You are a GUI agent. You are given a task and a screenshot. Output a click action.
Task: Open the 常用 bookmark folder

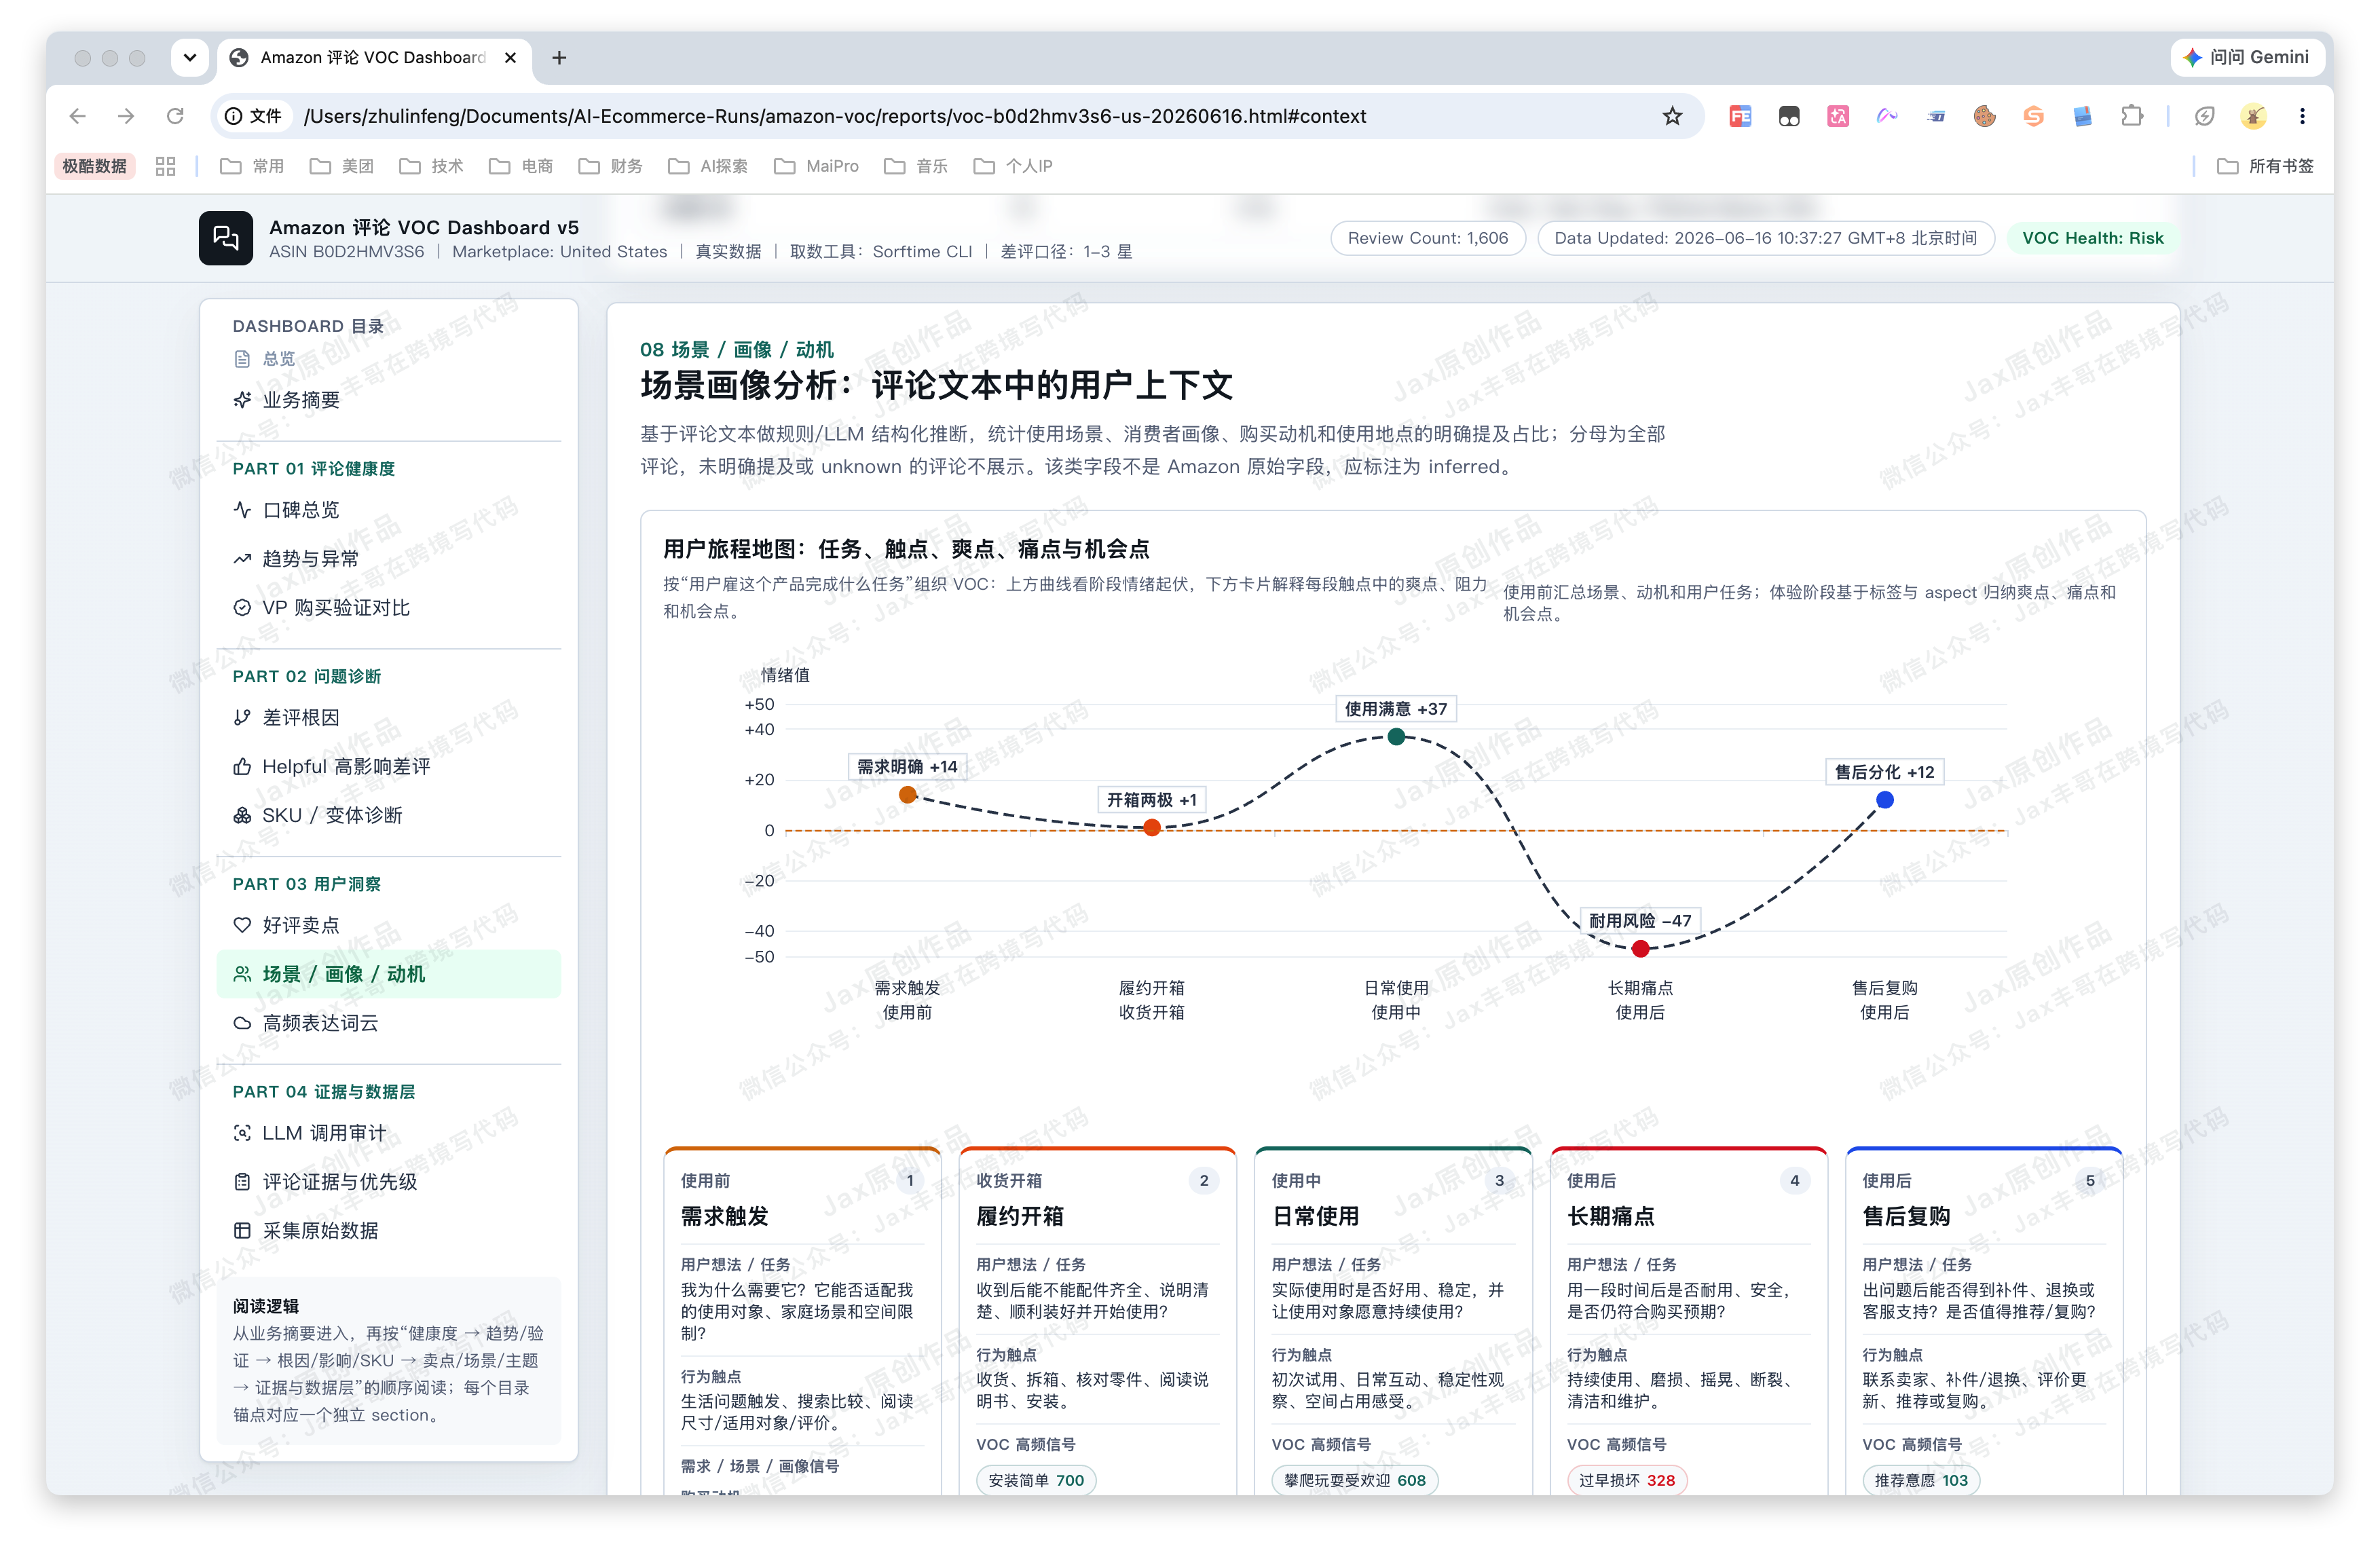(x=252, y=166)
